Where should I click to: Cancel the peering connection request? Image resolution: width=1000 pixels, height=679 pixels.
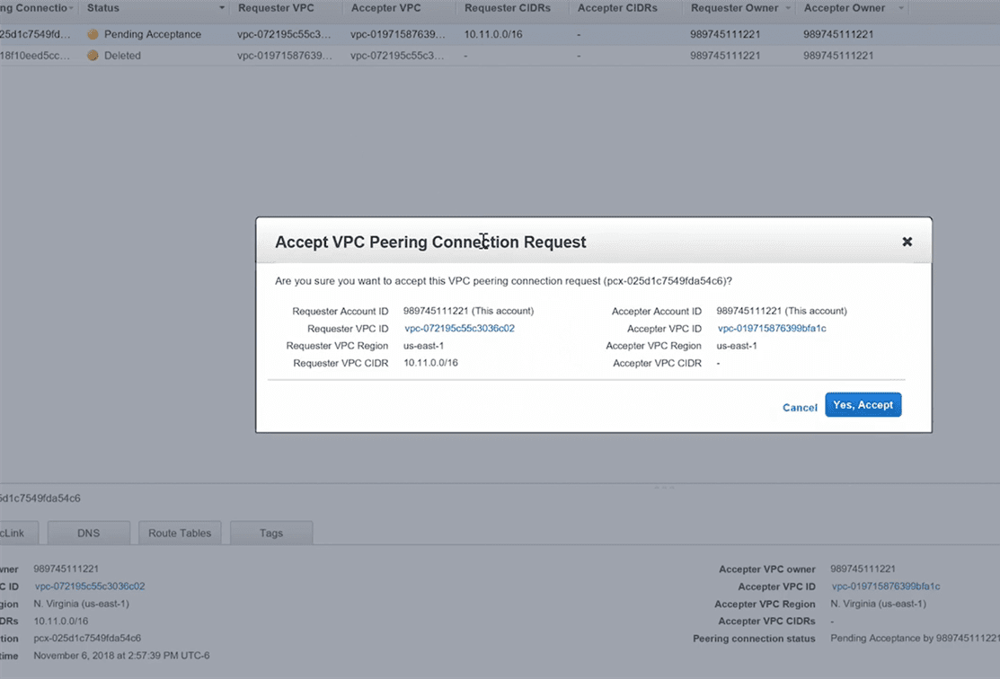(800, 408)
